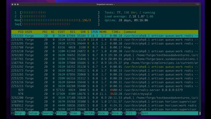Select process row with PID 2253295
Image resolution: width=211 pixels, height=119 pixels.
click(105, 43)
